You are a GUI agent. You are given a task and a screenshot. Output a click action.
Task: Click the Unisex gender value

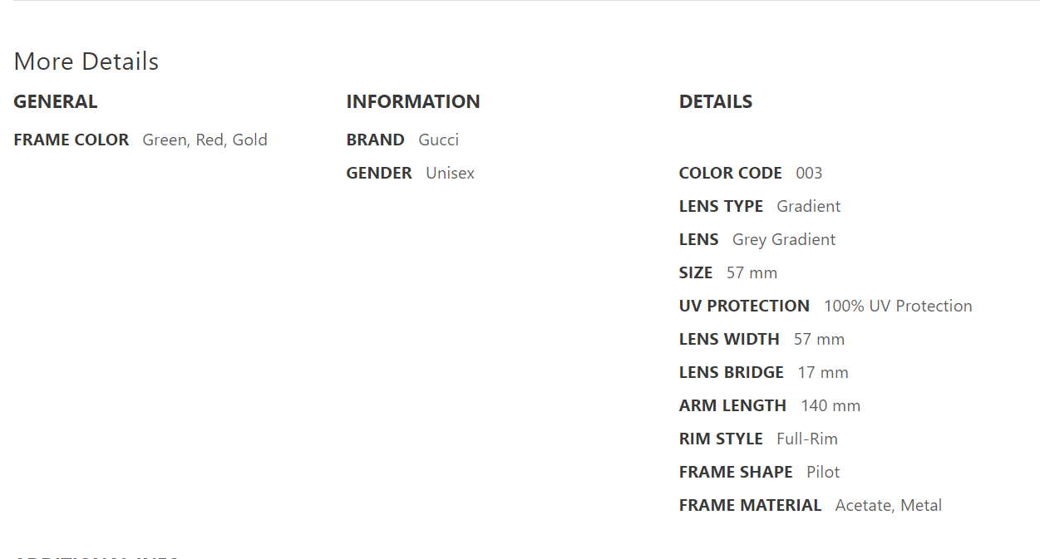pos(450,173)
